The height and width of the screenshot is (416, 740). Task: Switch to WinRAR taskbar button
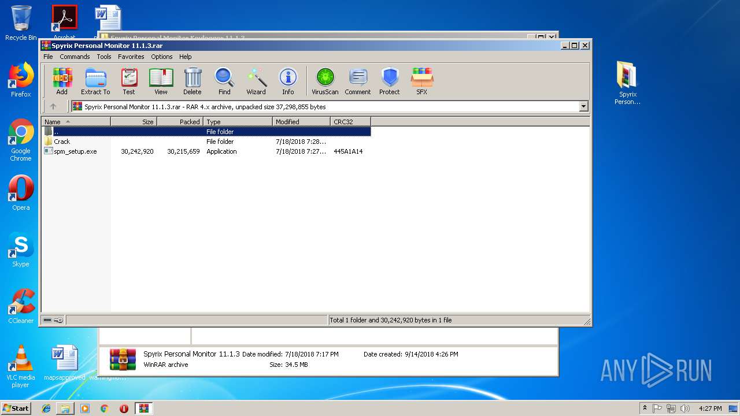143,408
